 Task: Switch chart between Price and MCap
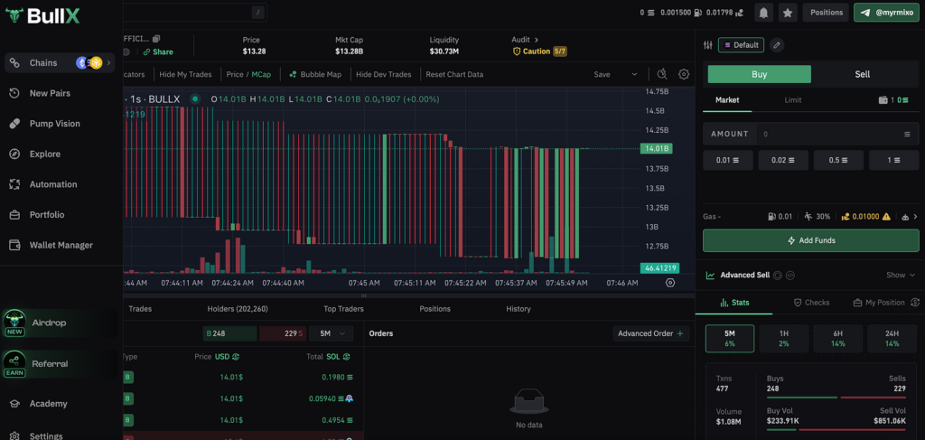tap(248, 74)
